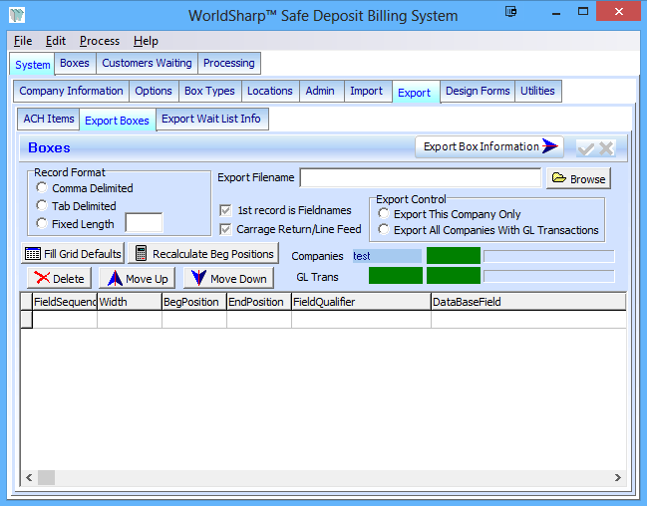This screenshot has width=647, height=506.
Task: Move the field down in grid
Action: point(229,279)
